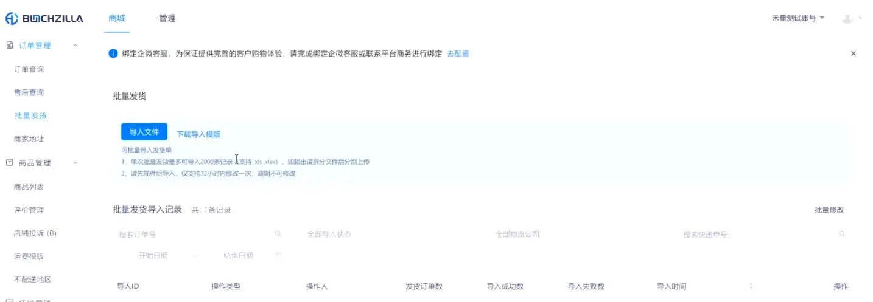Screen dimensions: 873x302
Task: Click the search icon in 搜索订单号 field
Action: coord(278,234)
